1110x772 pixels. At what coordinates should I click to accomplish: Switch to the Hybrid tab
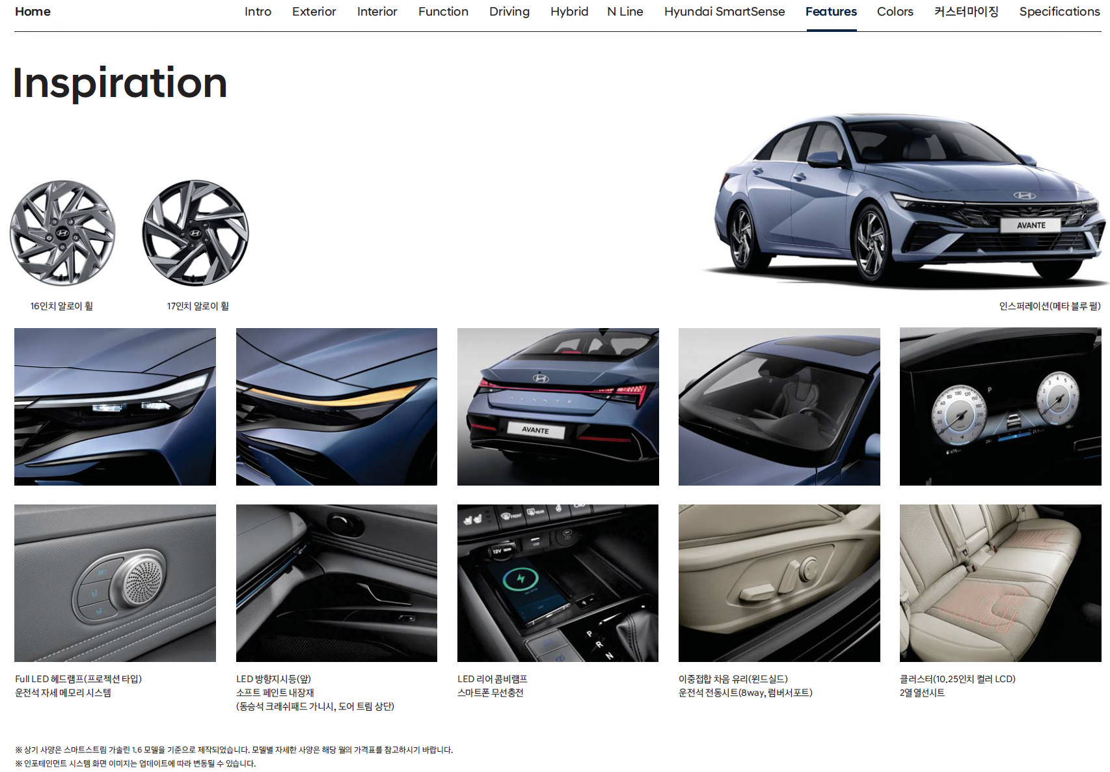click(x=569, y=12)
